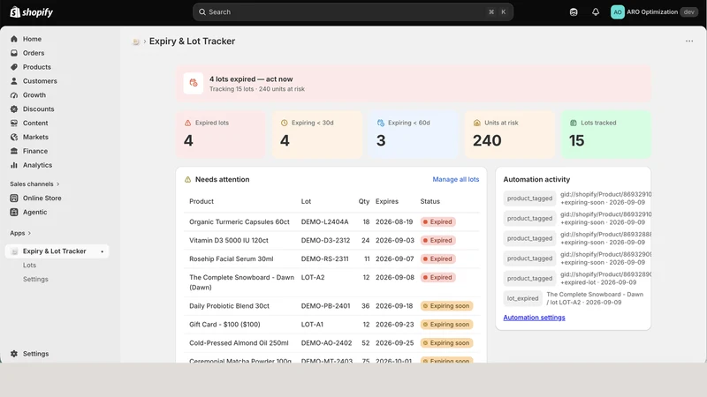
Task: Click the dev badge
Action: click(689, 12)
